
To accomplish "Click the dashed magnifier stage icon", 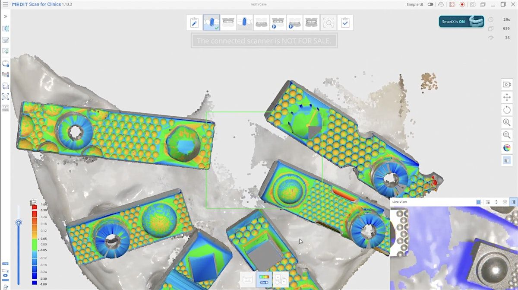I will 328,22.
